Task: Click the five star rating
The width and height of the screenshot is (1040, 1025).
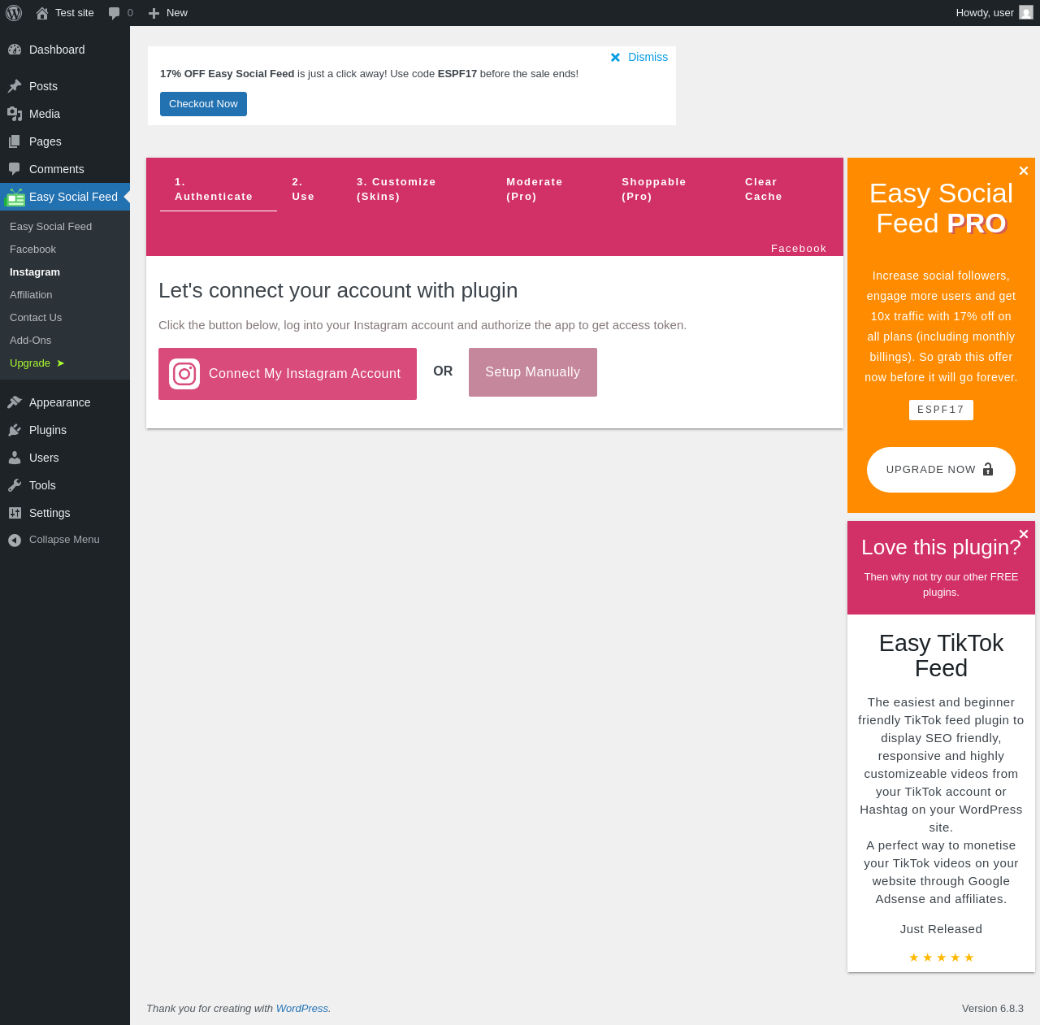Action: [941, 958]
